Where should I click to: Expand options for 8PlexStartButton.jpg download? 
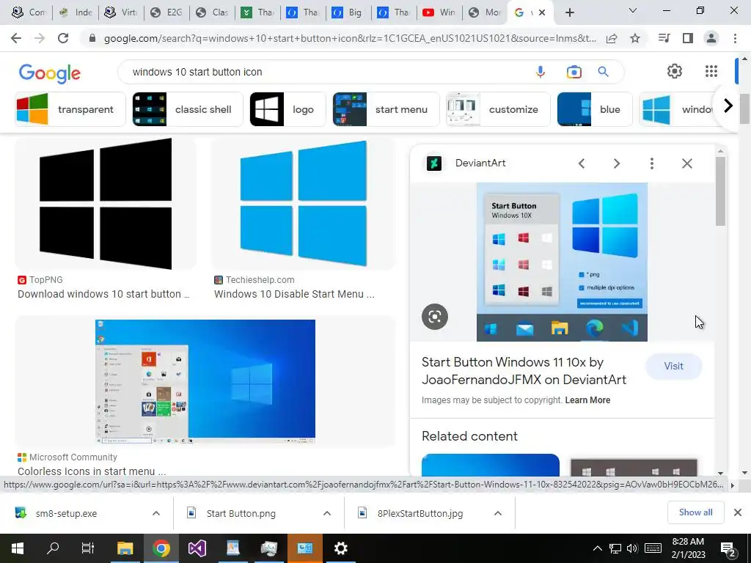[x=498, y=513]
